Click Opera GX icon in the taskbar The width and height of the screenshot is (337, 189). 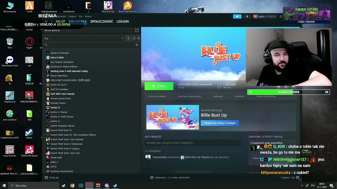pyautogui.click(x=90, y=186)
